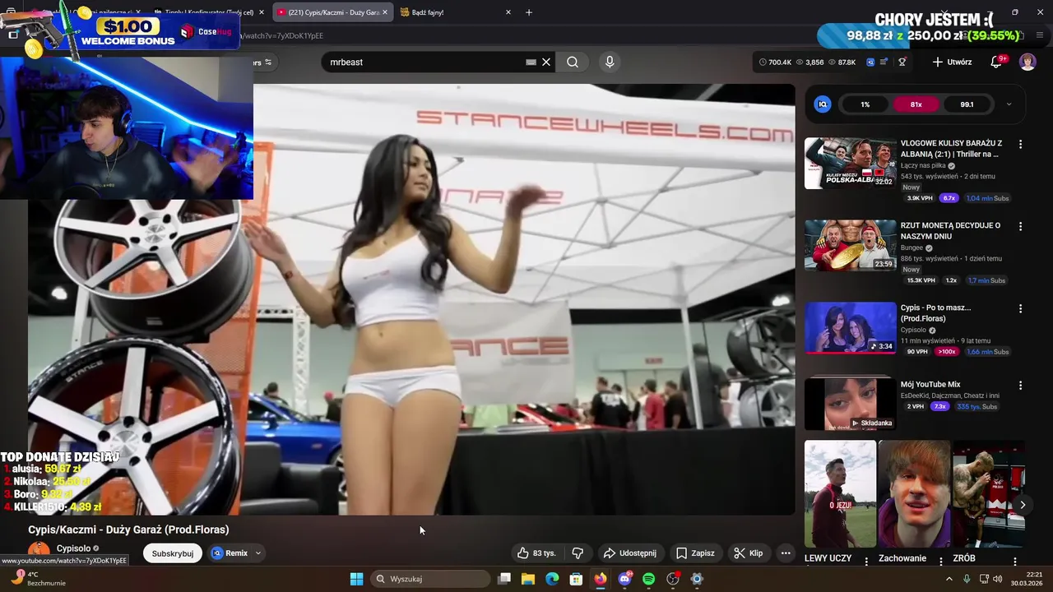Open RZUT MONETĄ DECYDUJE video thumbnail
Image resolution: width=1053 pixels, height=592 pixels.
[x=850, y=245]
